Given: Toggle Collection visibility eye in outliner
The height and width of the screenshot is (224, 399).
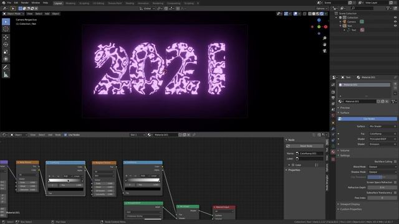Looking at the screenshot, I should 395,17.
